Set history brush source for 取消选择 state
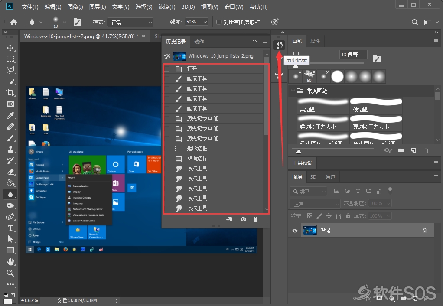Screen dimensions: 443x306 pos(167,158)
